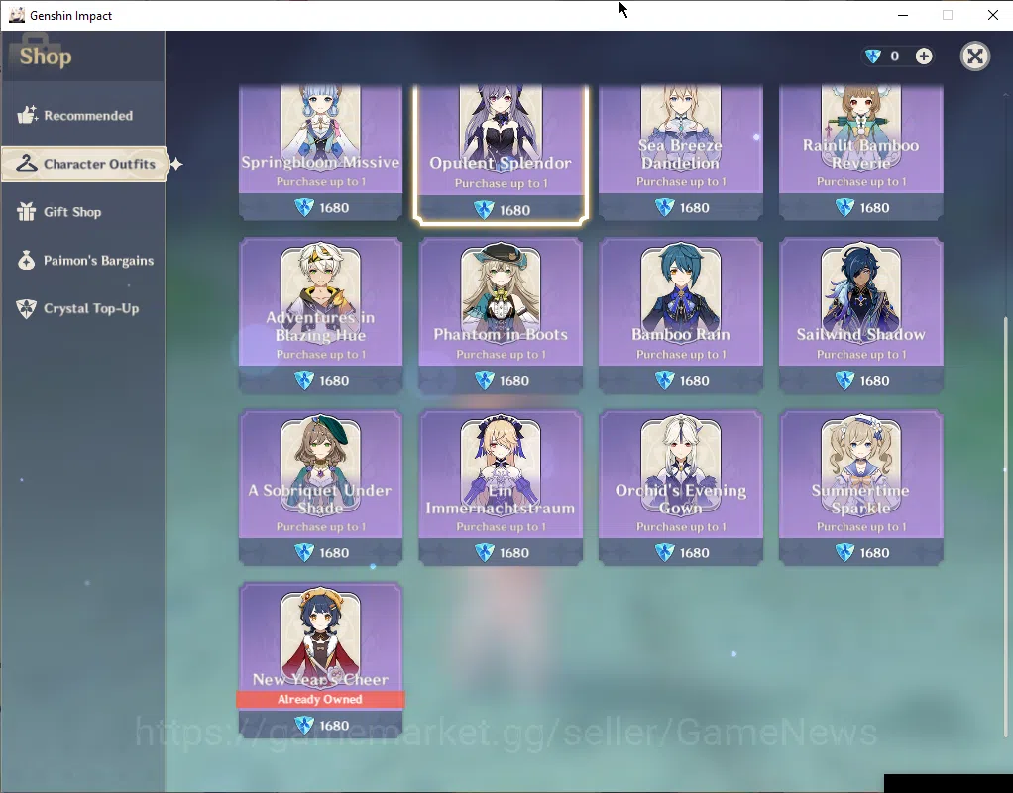The height and width of the screenshot is (793, 1013).
Task: Click crystal icon on Orchid's Evening Gown price
Action: click(664, 552)
